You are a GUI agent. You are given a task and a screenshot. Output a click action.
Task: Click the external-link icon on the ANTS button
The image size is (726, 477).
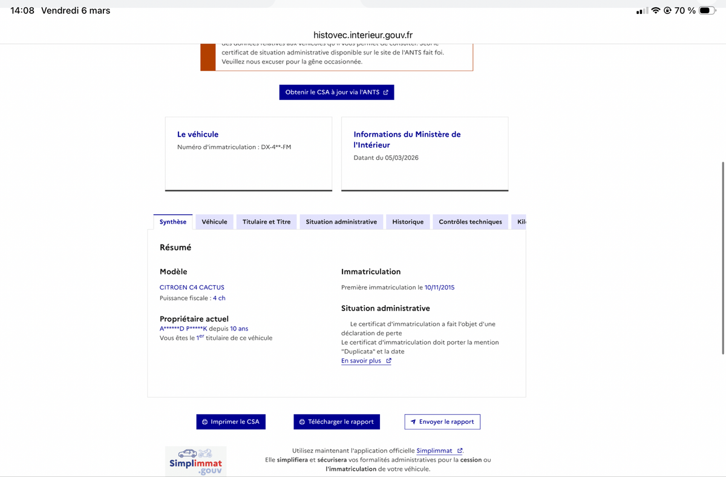tap(386, 93)
